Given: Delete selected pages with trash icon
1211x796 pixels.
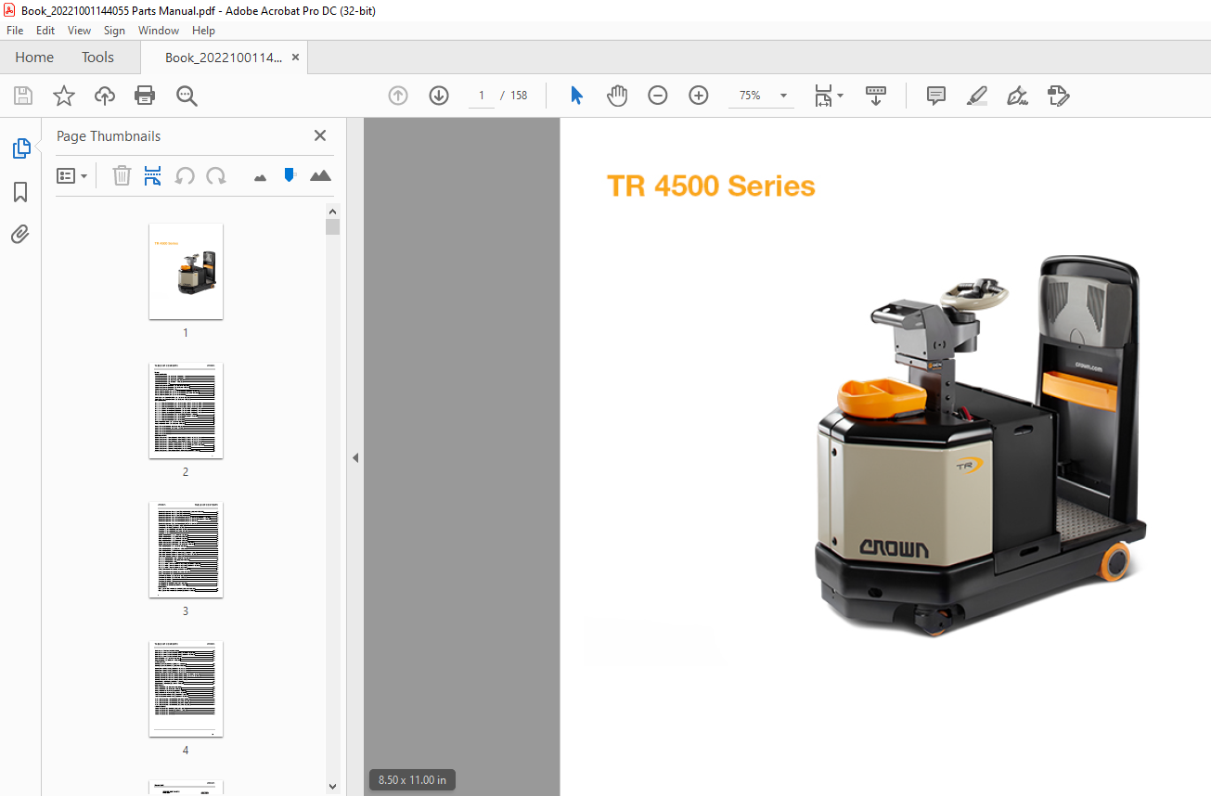Looking at the screenshot, I should tap(122, 175).
